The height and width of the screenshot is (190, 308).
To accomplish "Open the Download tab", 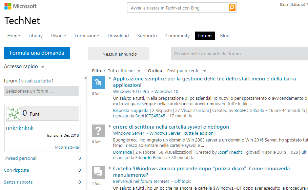I will pyautogui.click(x=118, y=36).
